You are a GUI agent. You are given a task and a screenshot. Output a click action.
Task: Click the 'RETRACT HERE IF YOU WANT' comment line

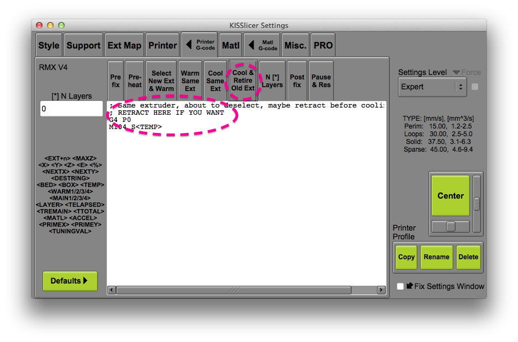pyautogui.click(x=167, y=113)
